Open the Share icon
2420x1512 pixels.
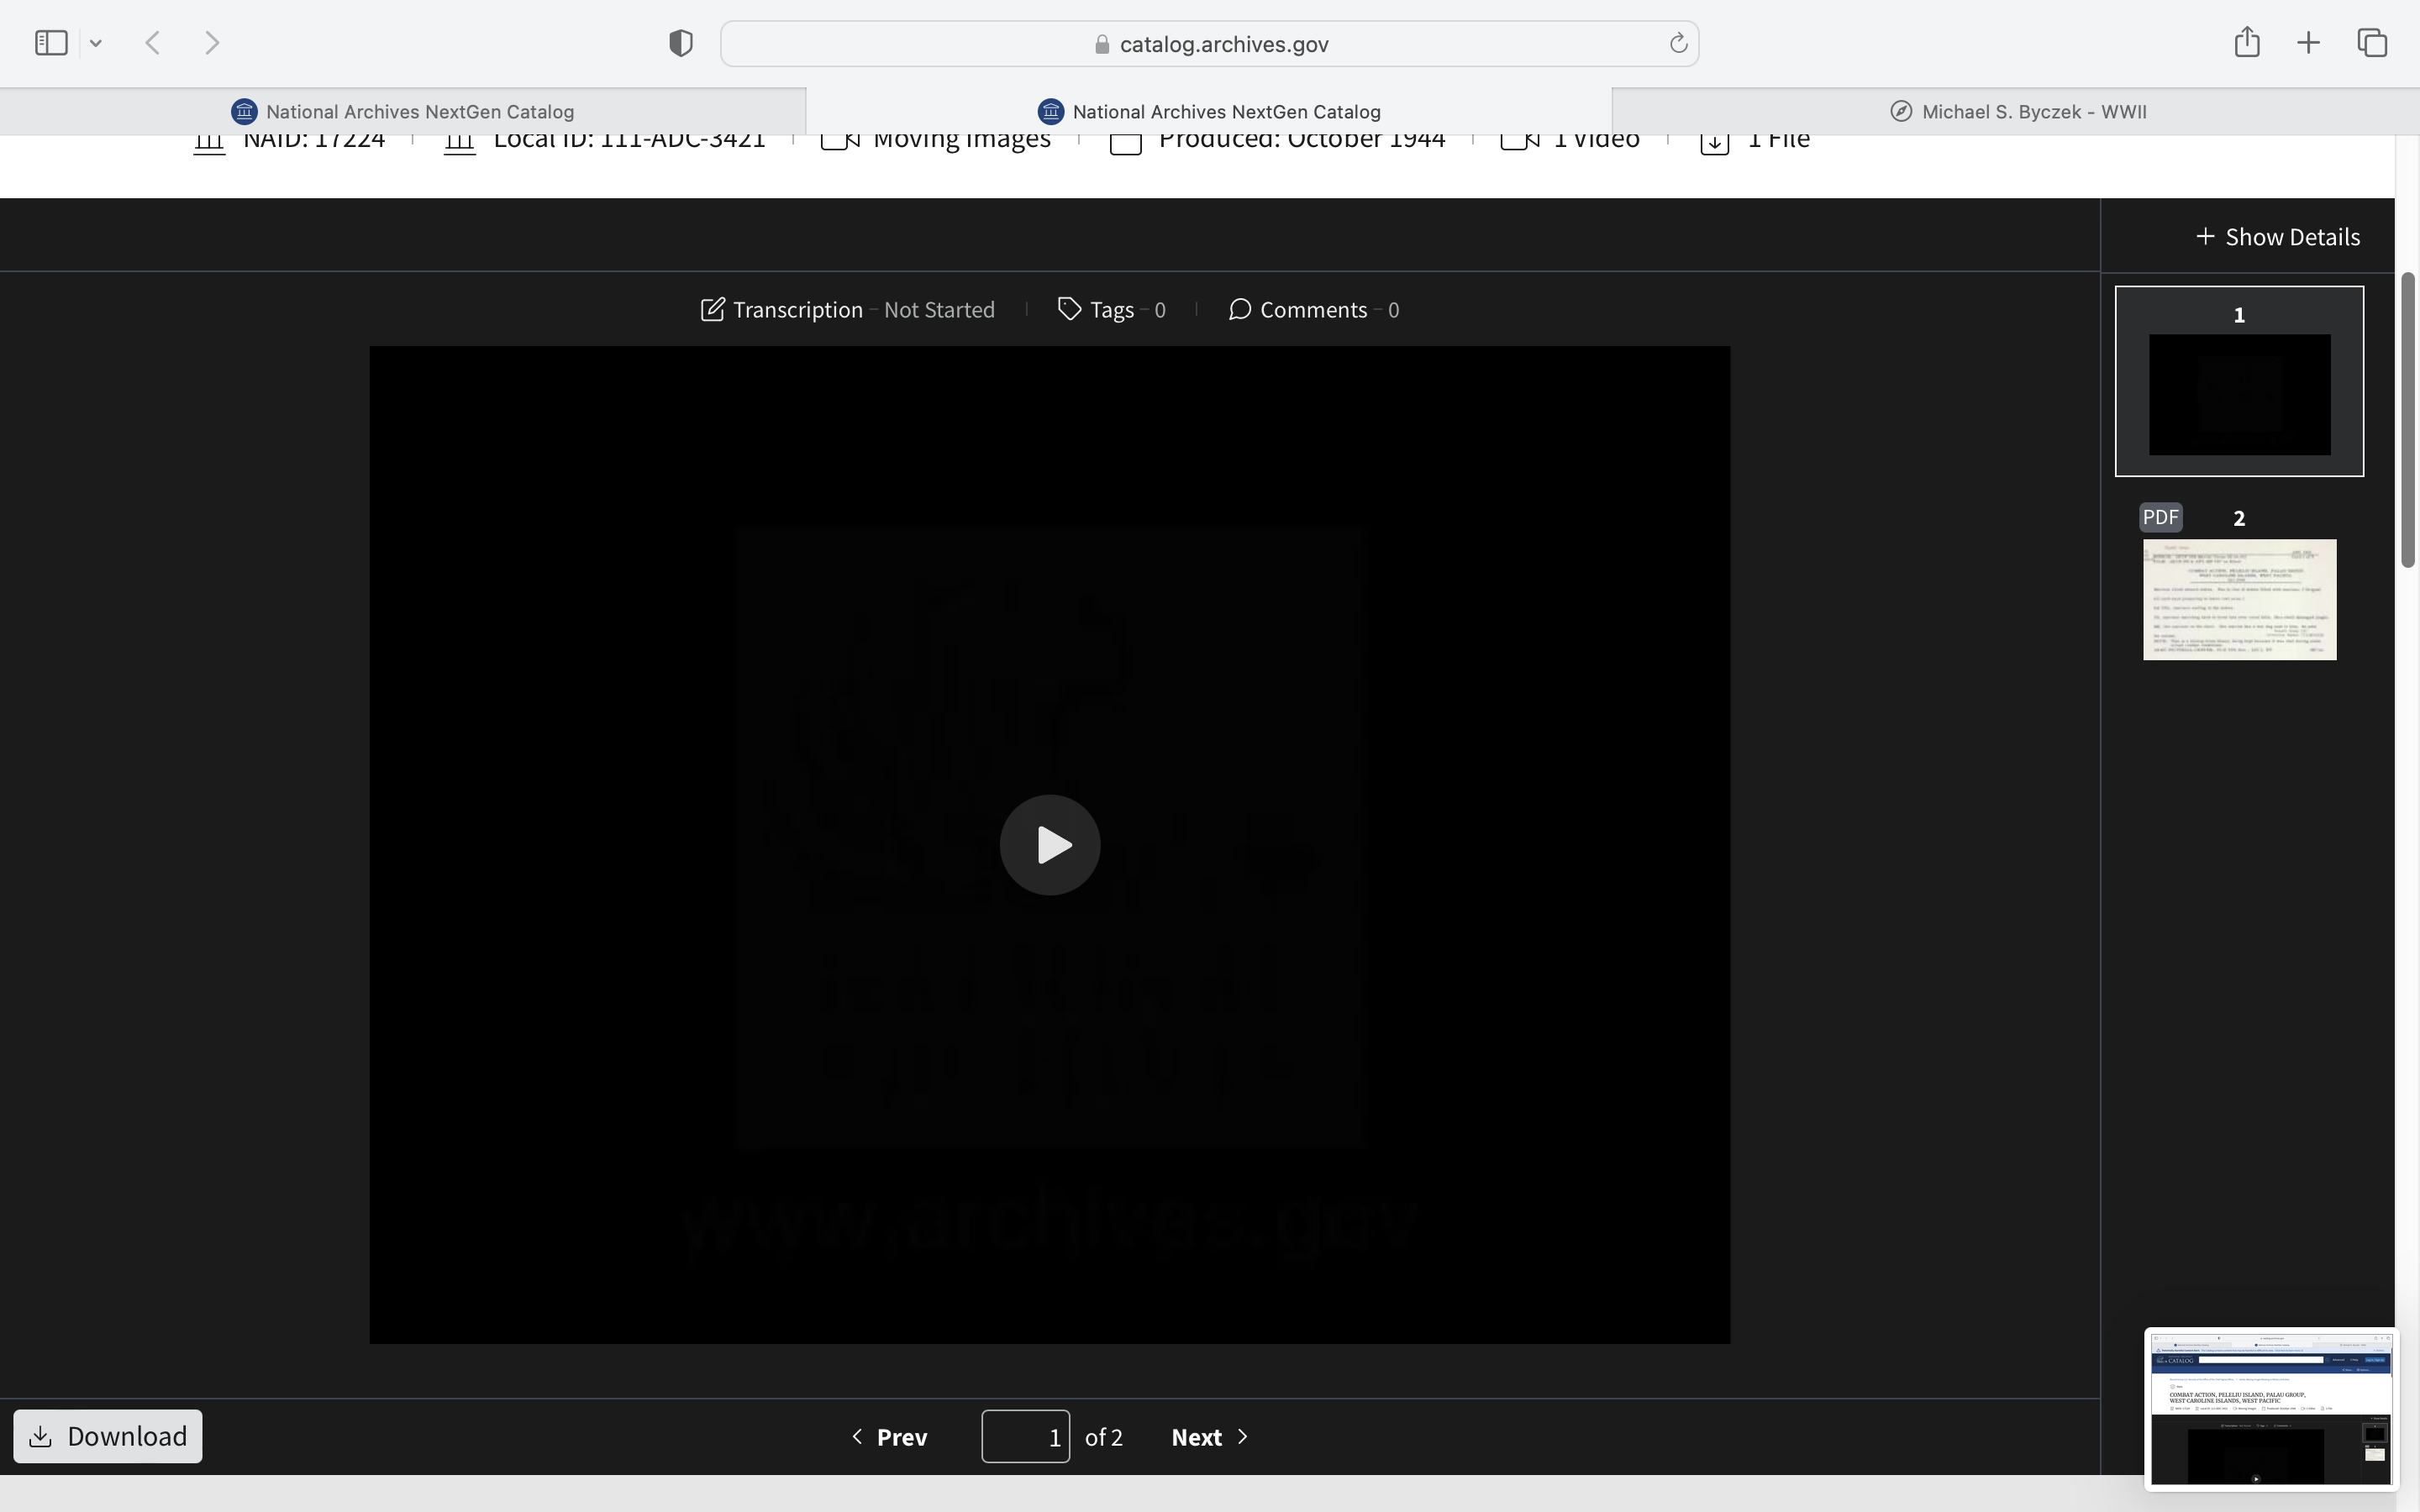[2246, 42]
